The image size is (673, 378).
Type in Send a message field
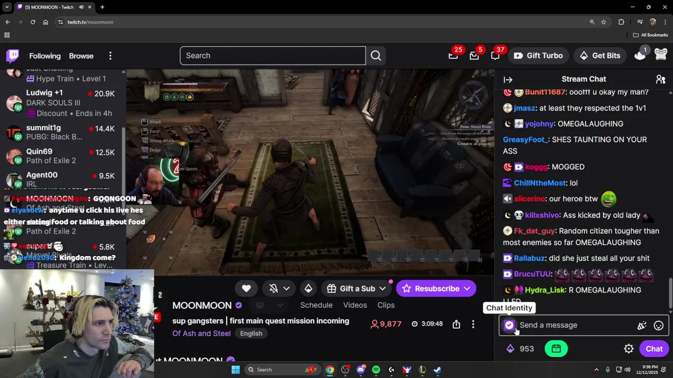point(576,325)
